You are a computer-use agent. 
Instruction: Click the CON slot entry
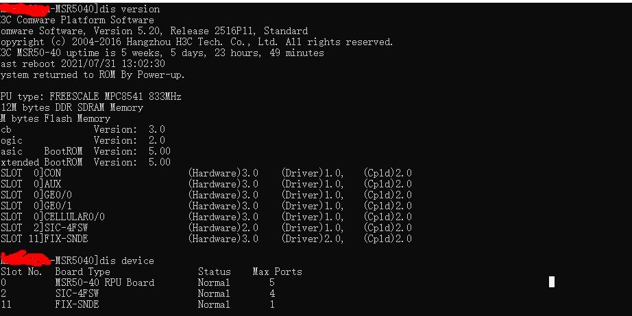tap(52, 173)
